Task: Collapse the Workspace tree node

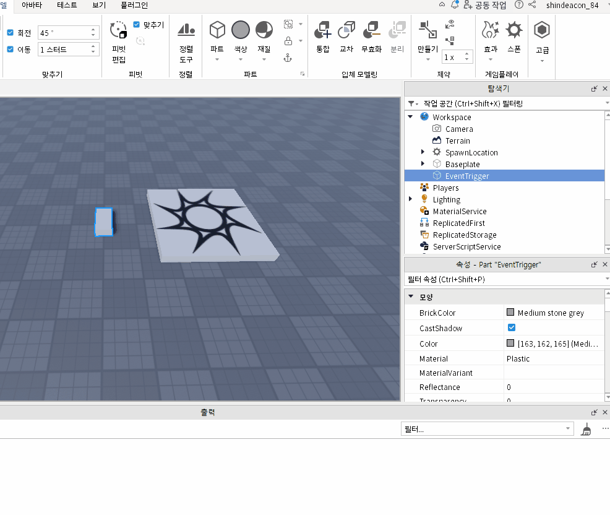Action: [410, 117]
